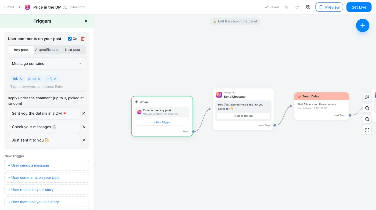The width and height of the screenshot is (376, 210).
Task: Toggle the trigger On checkbox
Action: pos(70,39)
